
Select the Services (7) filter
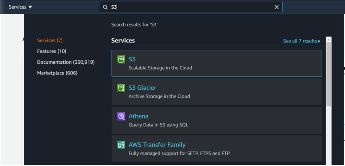click(x=50, y=40)
